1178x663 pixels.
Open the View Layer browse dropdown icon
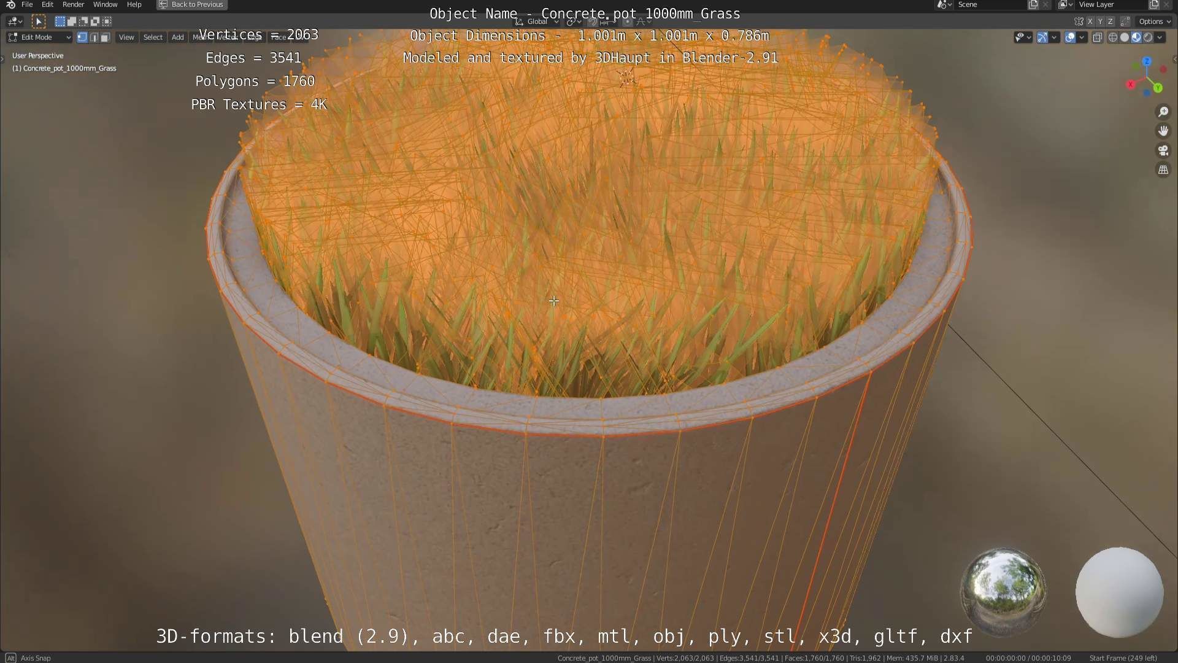pyautogui.click(x=1066, y=4)
